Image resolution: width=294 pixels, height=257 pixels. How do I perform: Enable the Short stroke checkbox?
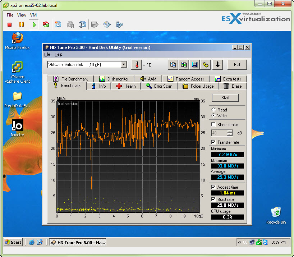213,125
